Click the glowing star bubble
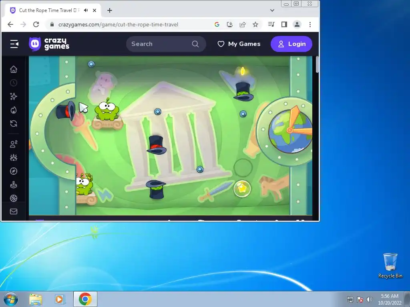Image resolution: width=410 pixels, height=307 pixels. tap(242, 189)
